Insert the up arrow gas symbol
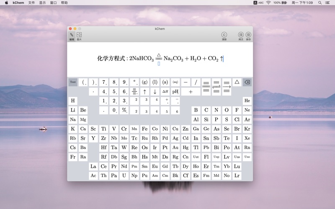The height and width of the screenshot is (209, 335). pos(144,92)
